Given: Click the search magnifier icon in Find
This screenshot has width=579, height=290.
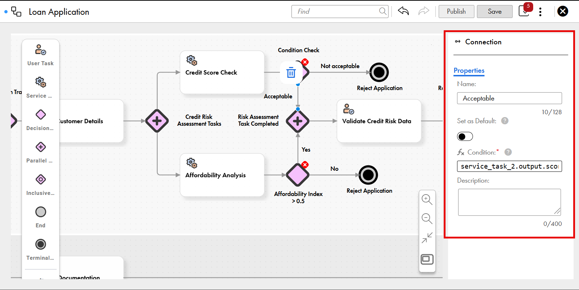Looking at the screenshot, I should (x=383, y=11).
